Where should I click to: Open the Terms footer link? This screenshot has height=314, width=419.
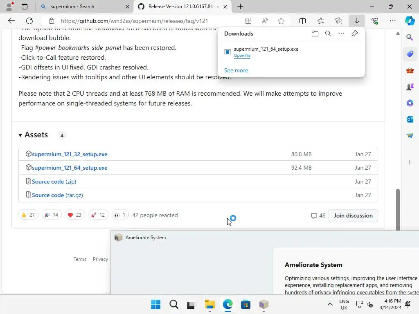pyautogui.click(x=80, y=259)
